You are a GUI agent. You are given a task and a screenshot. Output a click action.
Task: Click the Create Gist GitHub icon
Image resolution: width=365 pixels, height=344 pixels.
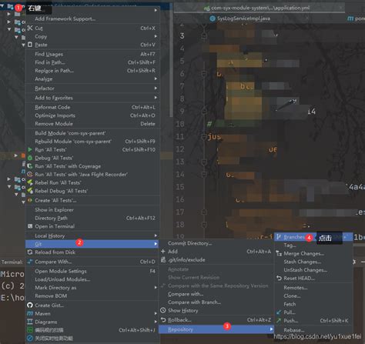pyautogui.click(x=30, y=306)
